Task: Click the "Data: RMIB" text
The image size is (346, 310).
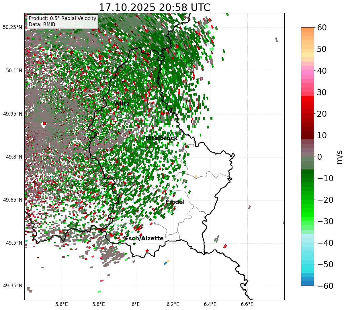Action: pos(42,25)
